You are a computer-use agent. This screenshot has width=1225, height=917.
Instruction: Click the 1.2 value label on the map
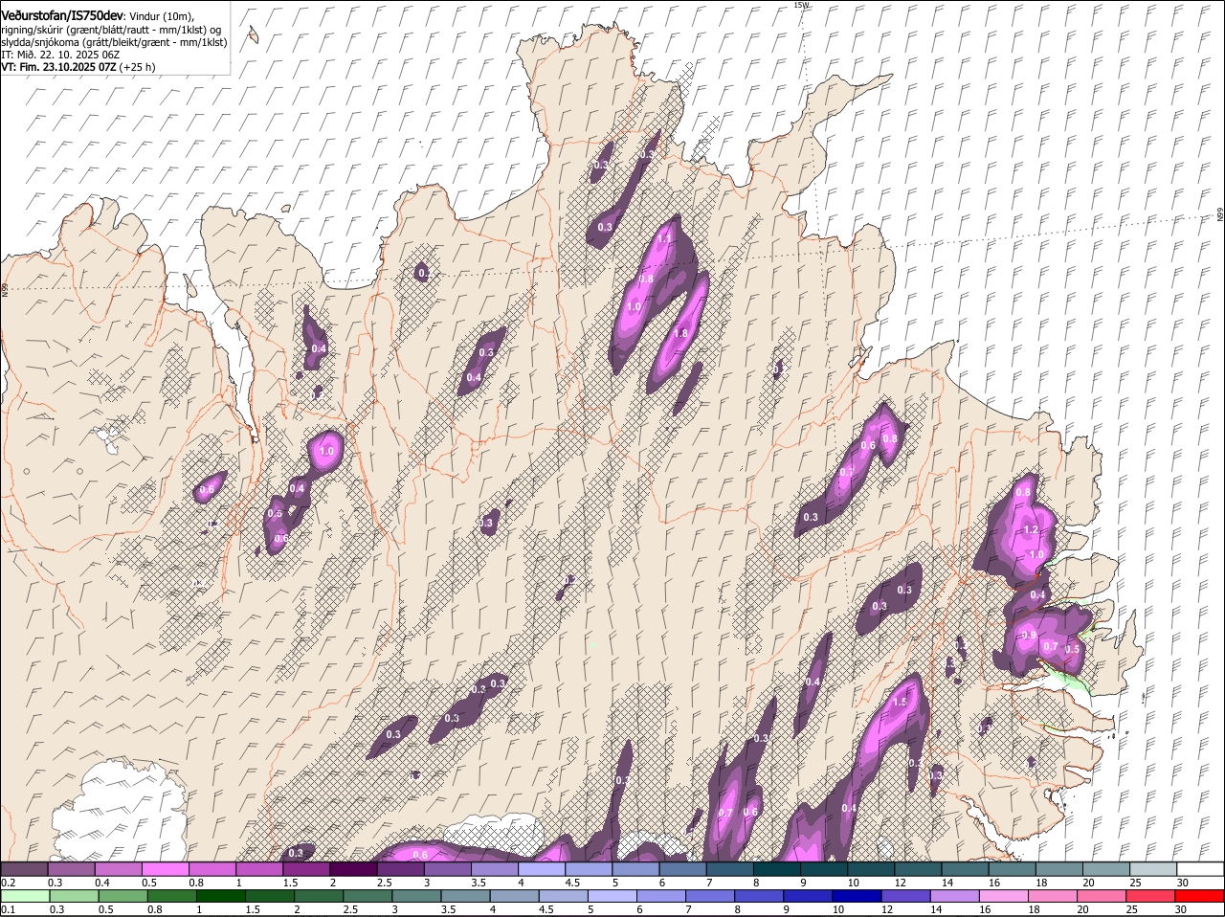coord(1031,529)
